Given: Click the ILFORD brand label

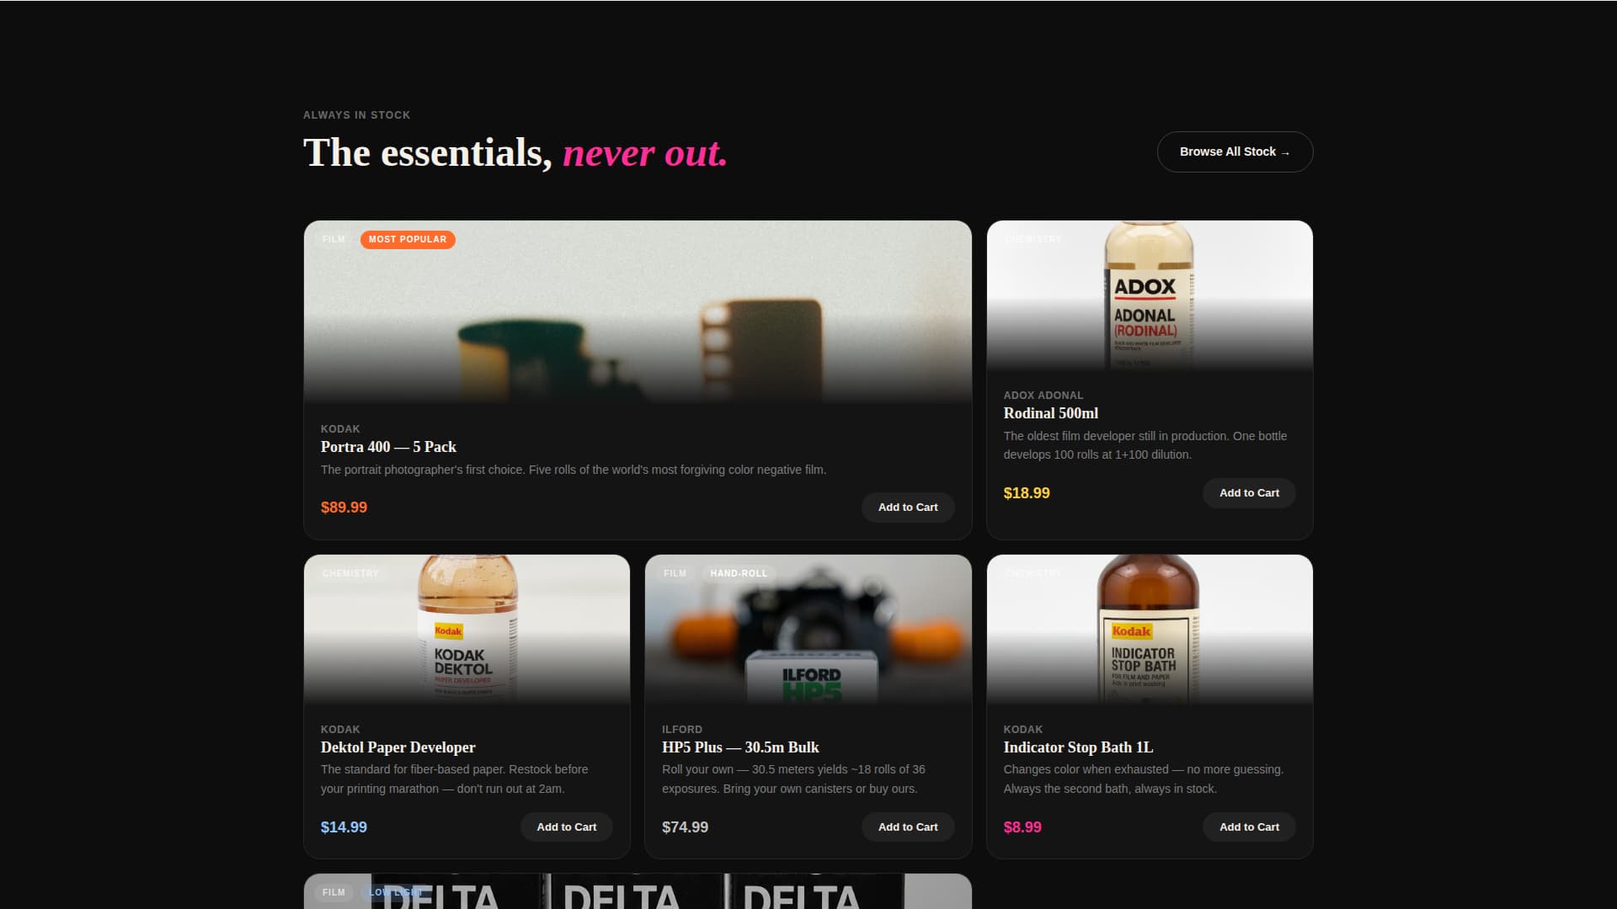Looking at the screenshot, I should point(682,730).
